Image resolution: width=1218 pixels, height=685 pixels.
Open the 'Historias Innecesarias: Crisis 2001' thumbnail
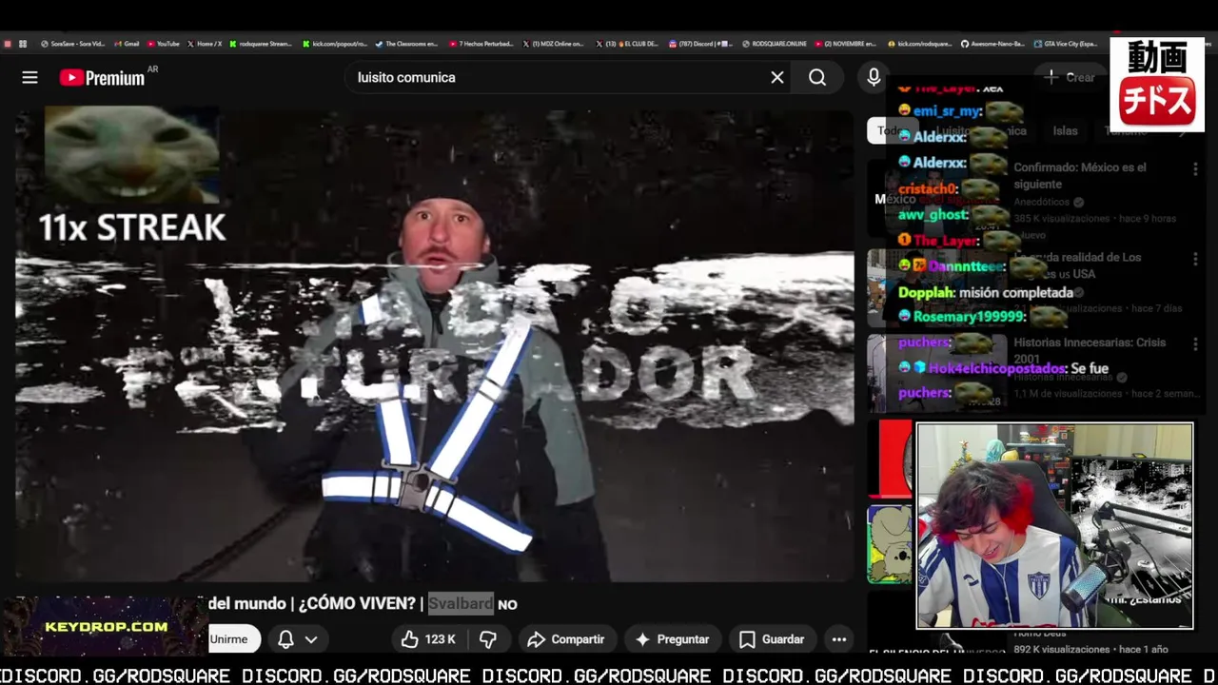coord(936,373)
